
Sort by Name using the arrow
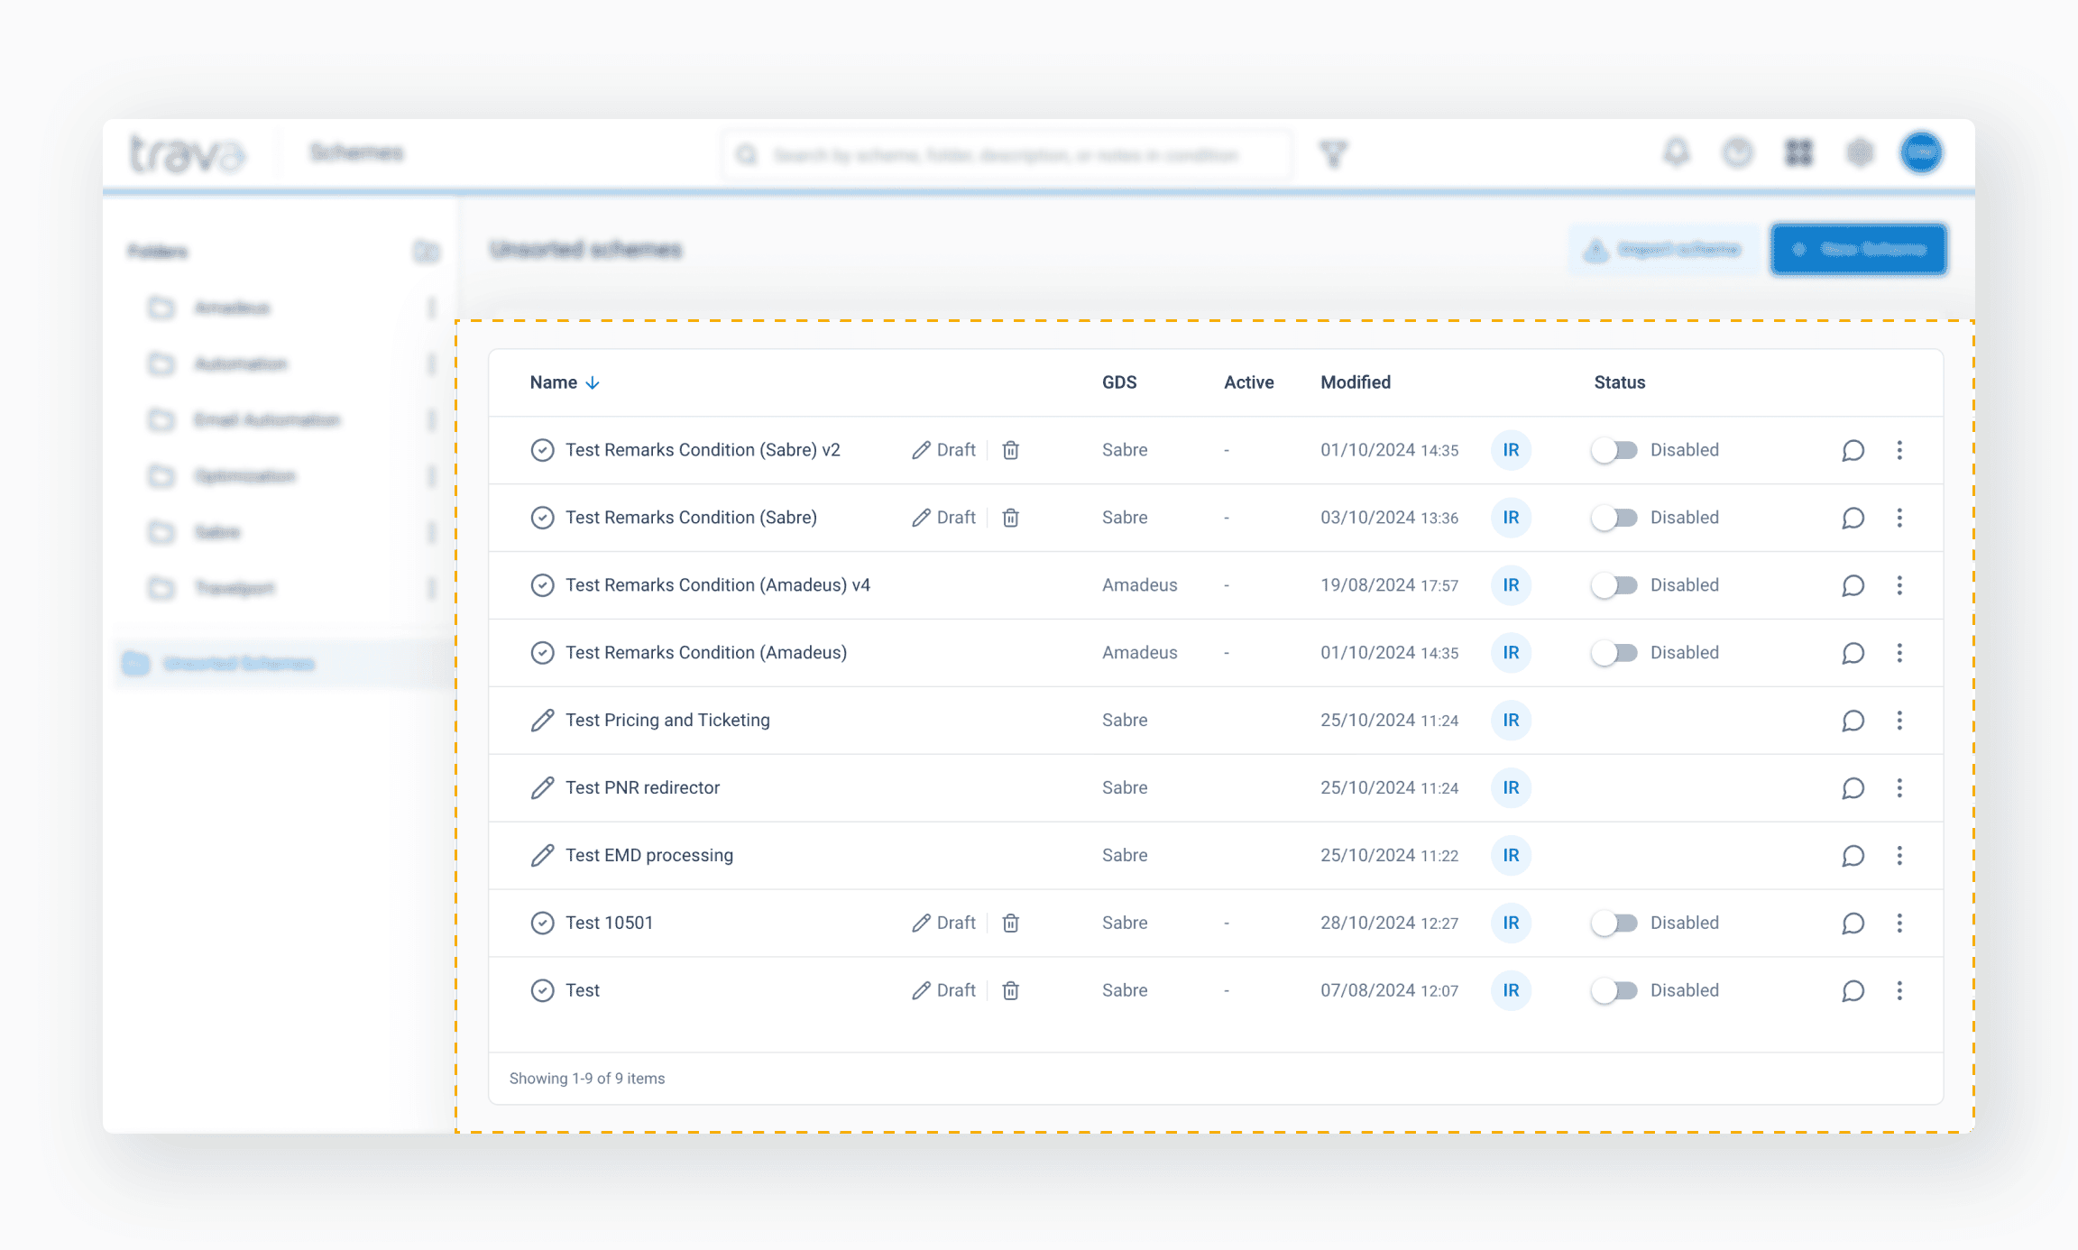click(593, 382)
